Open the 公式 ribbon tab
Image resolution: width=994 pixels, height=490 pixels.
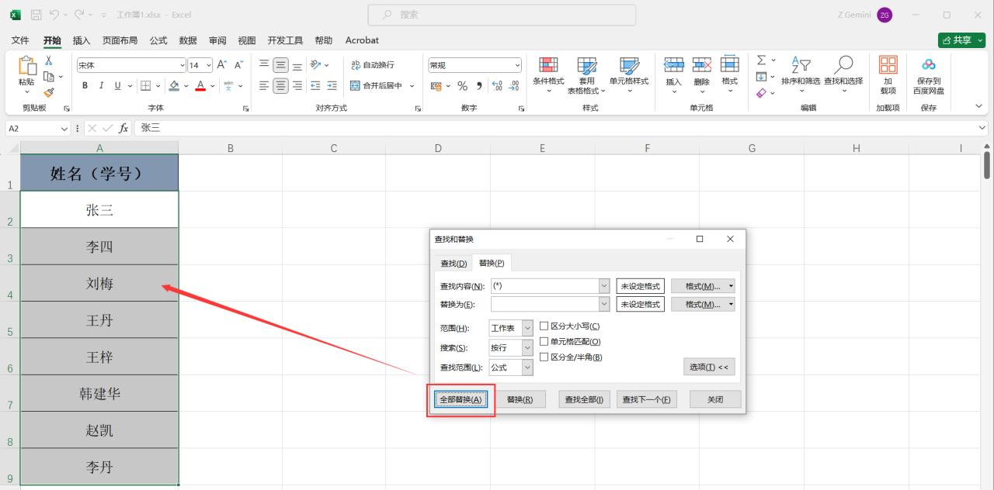(158, 40)
